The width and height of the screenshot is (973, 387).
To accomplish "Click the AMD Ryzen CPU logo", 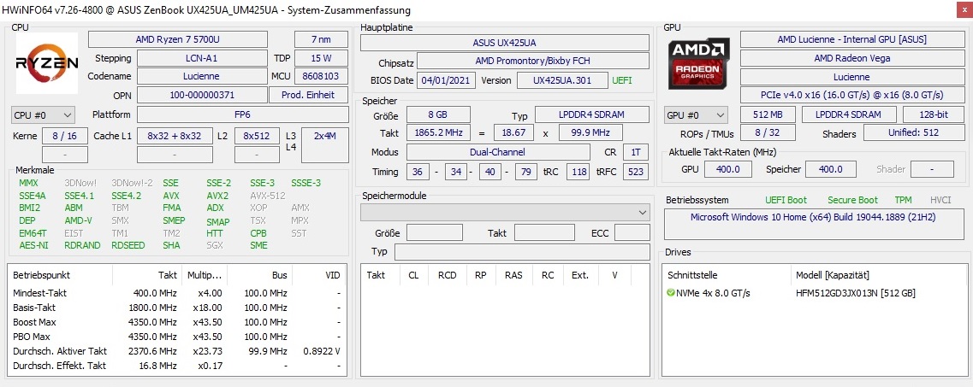I will pos(46,63).
